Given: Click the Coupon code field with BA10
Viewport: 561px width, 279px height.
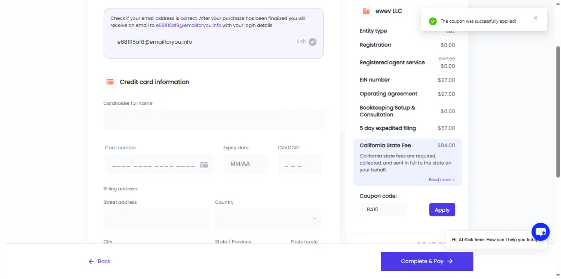Looking at the screenshot, I should [x=383, y=209].
